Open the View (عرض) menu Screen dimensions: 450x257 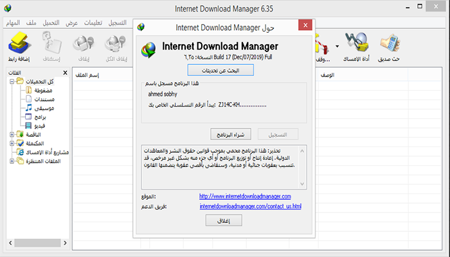[72, 23]
